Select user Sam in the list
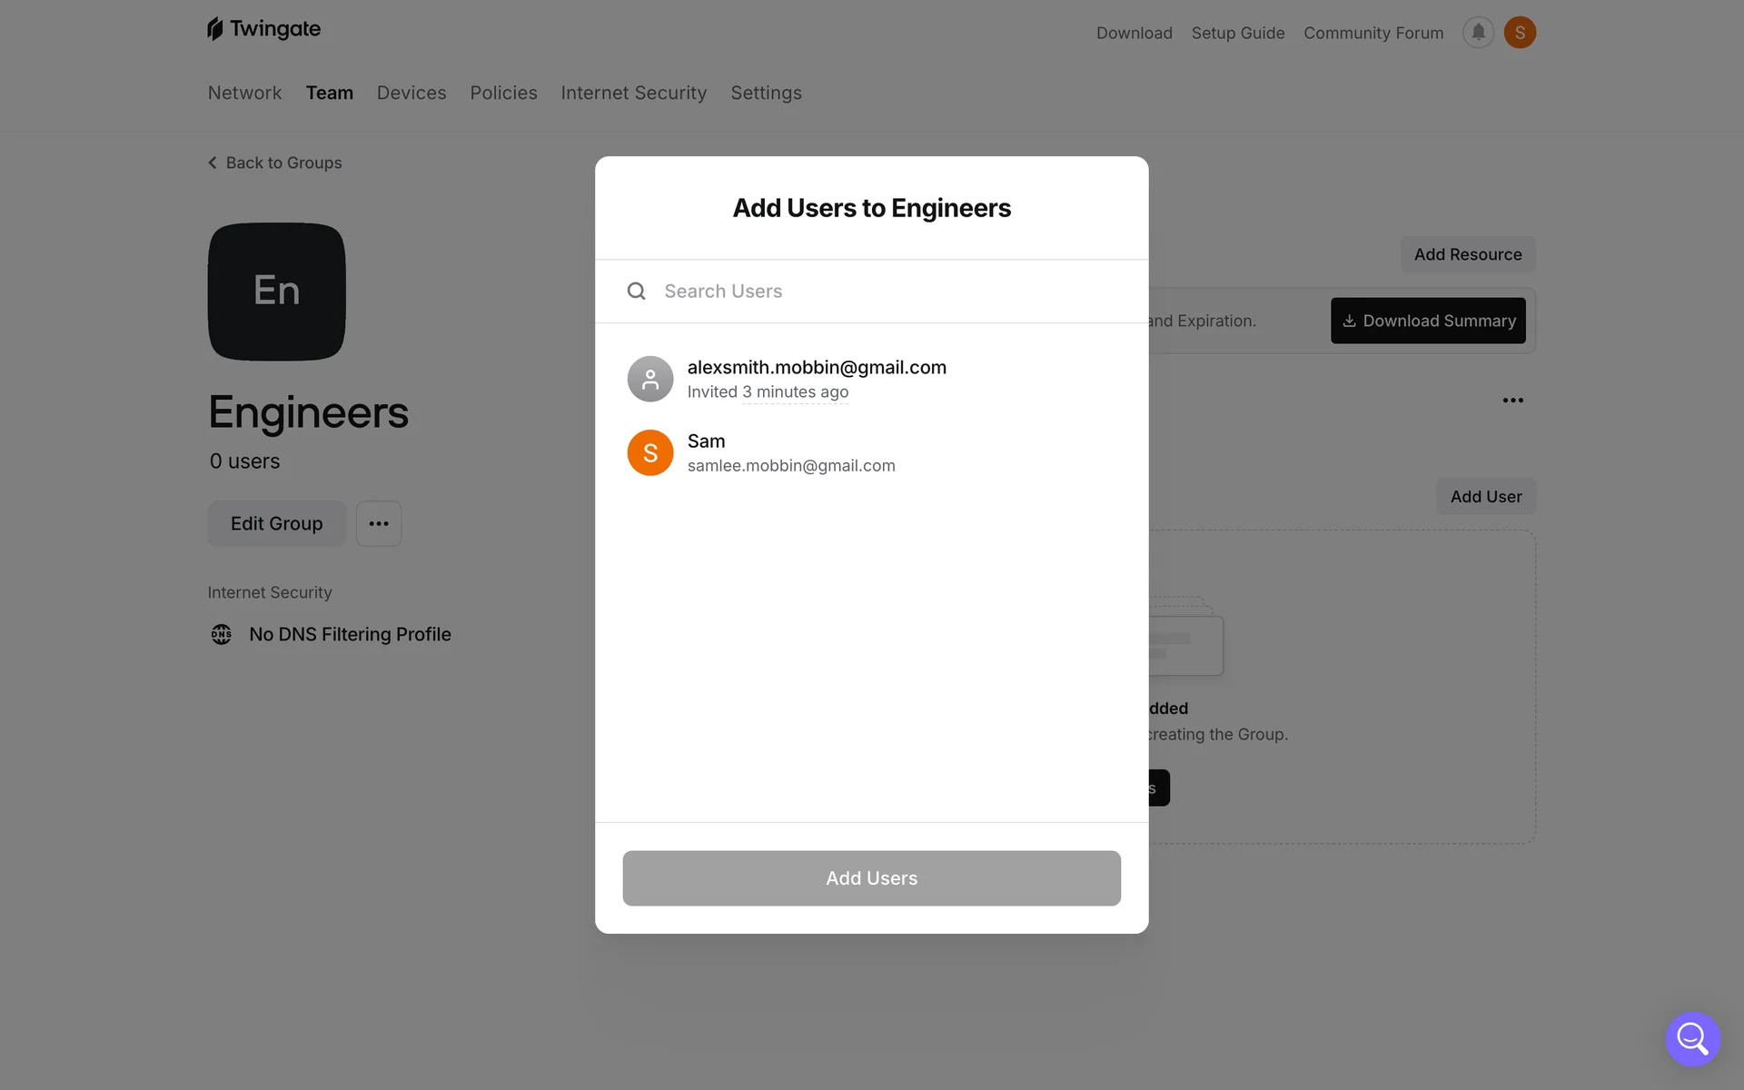The height and width of the screenshot is (1090, 1744). (871, 452)
